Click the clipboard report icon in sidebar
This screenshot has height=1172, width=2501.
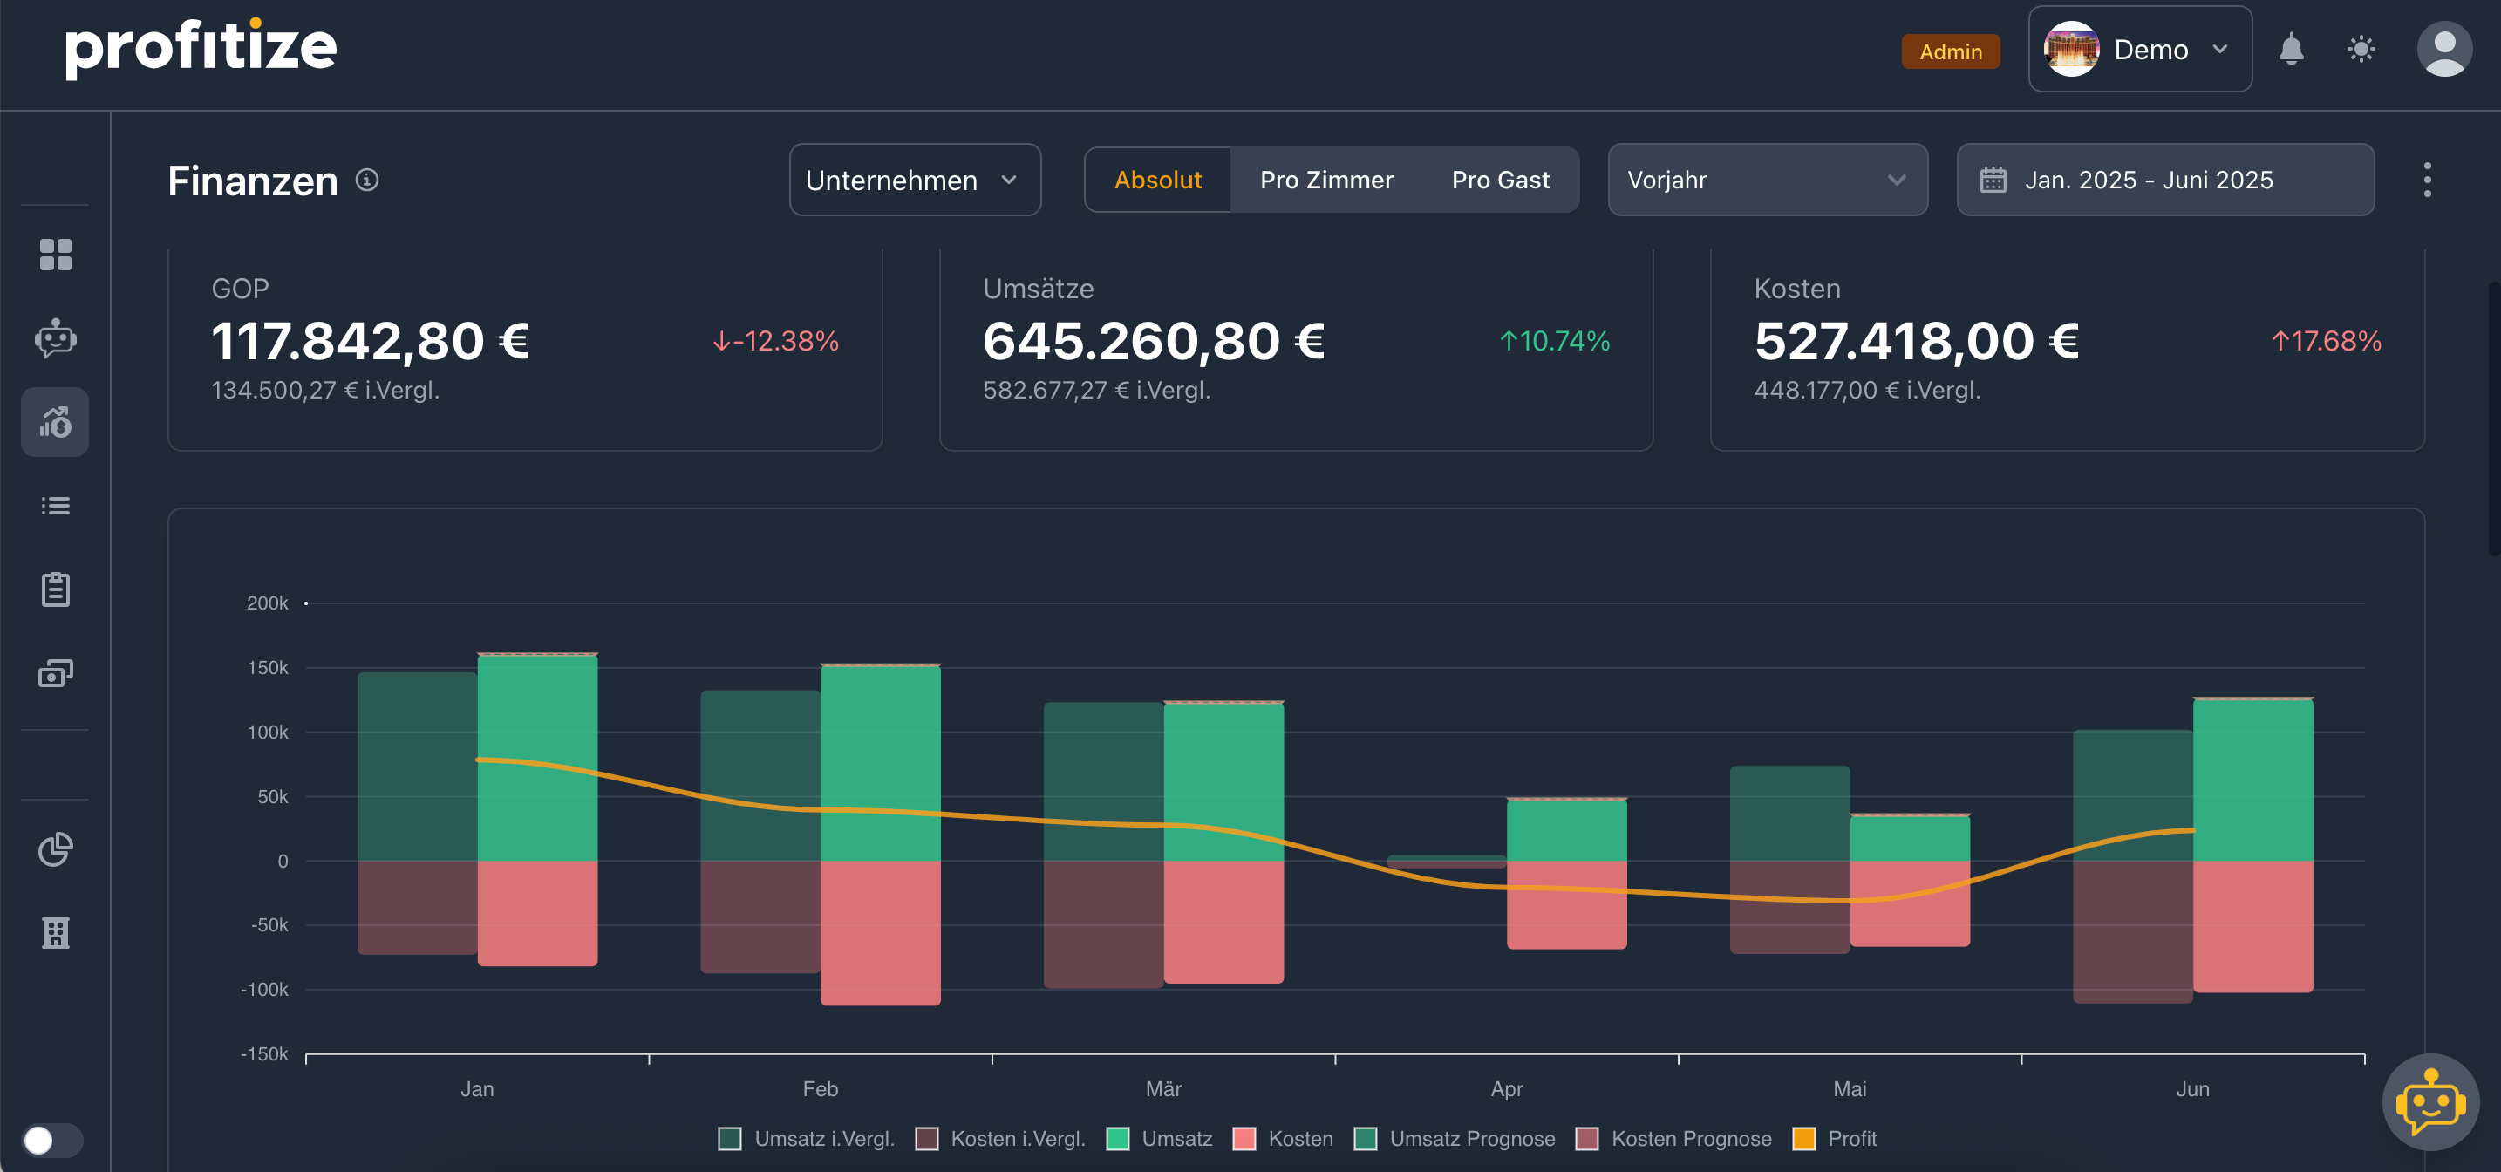(x=55, y=589)
